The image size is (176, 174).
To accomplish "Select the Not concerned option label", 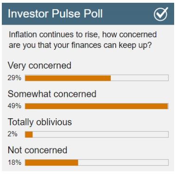I will 38,150.
